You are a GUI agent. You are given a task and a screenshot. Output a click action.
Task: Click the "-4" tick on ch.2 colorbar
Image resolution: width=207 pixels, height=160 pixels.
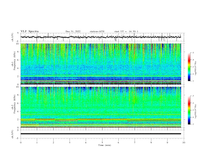[x=193, y=103]
